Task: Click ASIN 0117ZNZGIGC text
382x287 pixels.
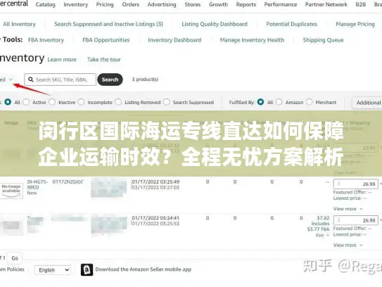Action: click(68, 181)
